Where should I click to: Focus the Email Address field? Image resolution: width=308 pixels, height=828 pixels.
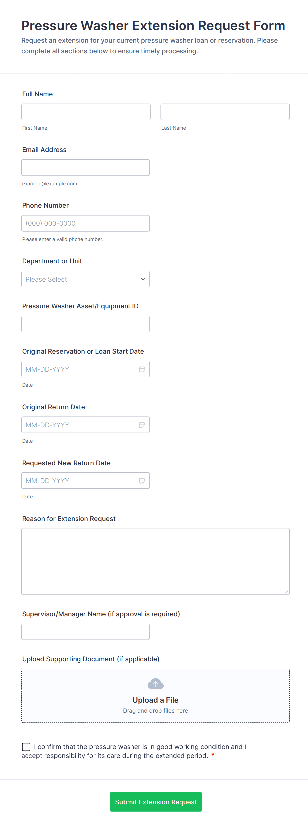tap(85, 168)
